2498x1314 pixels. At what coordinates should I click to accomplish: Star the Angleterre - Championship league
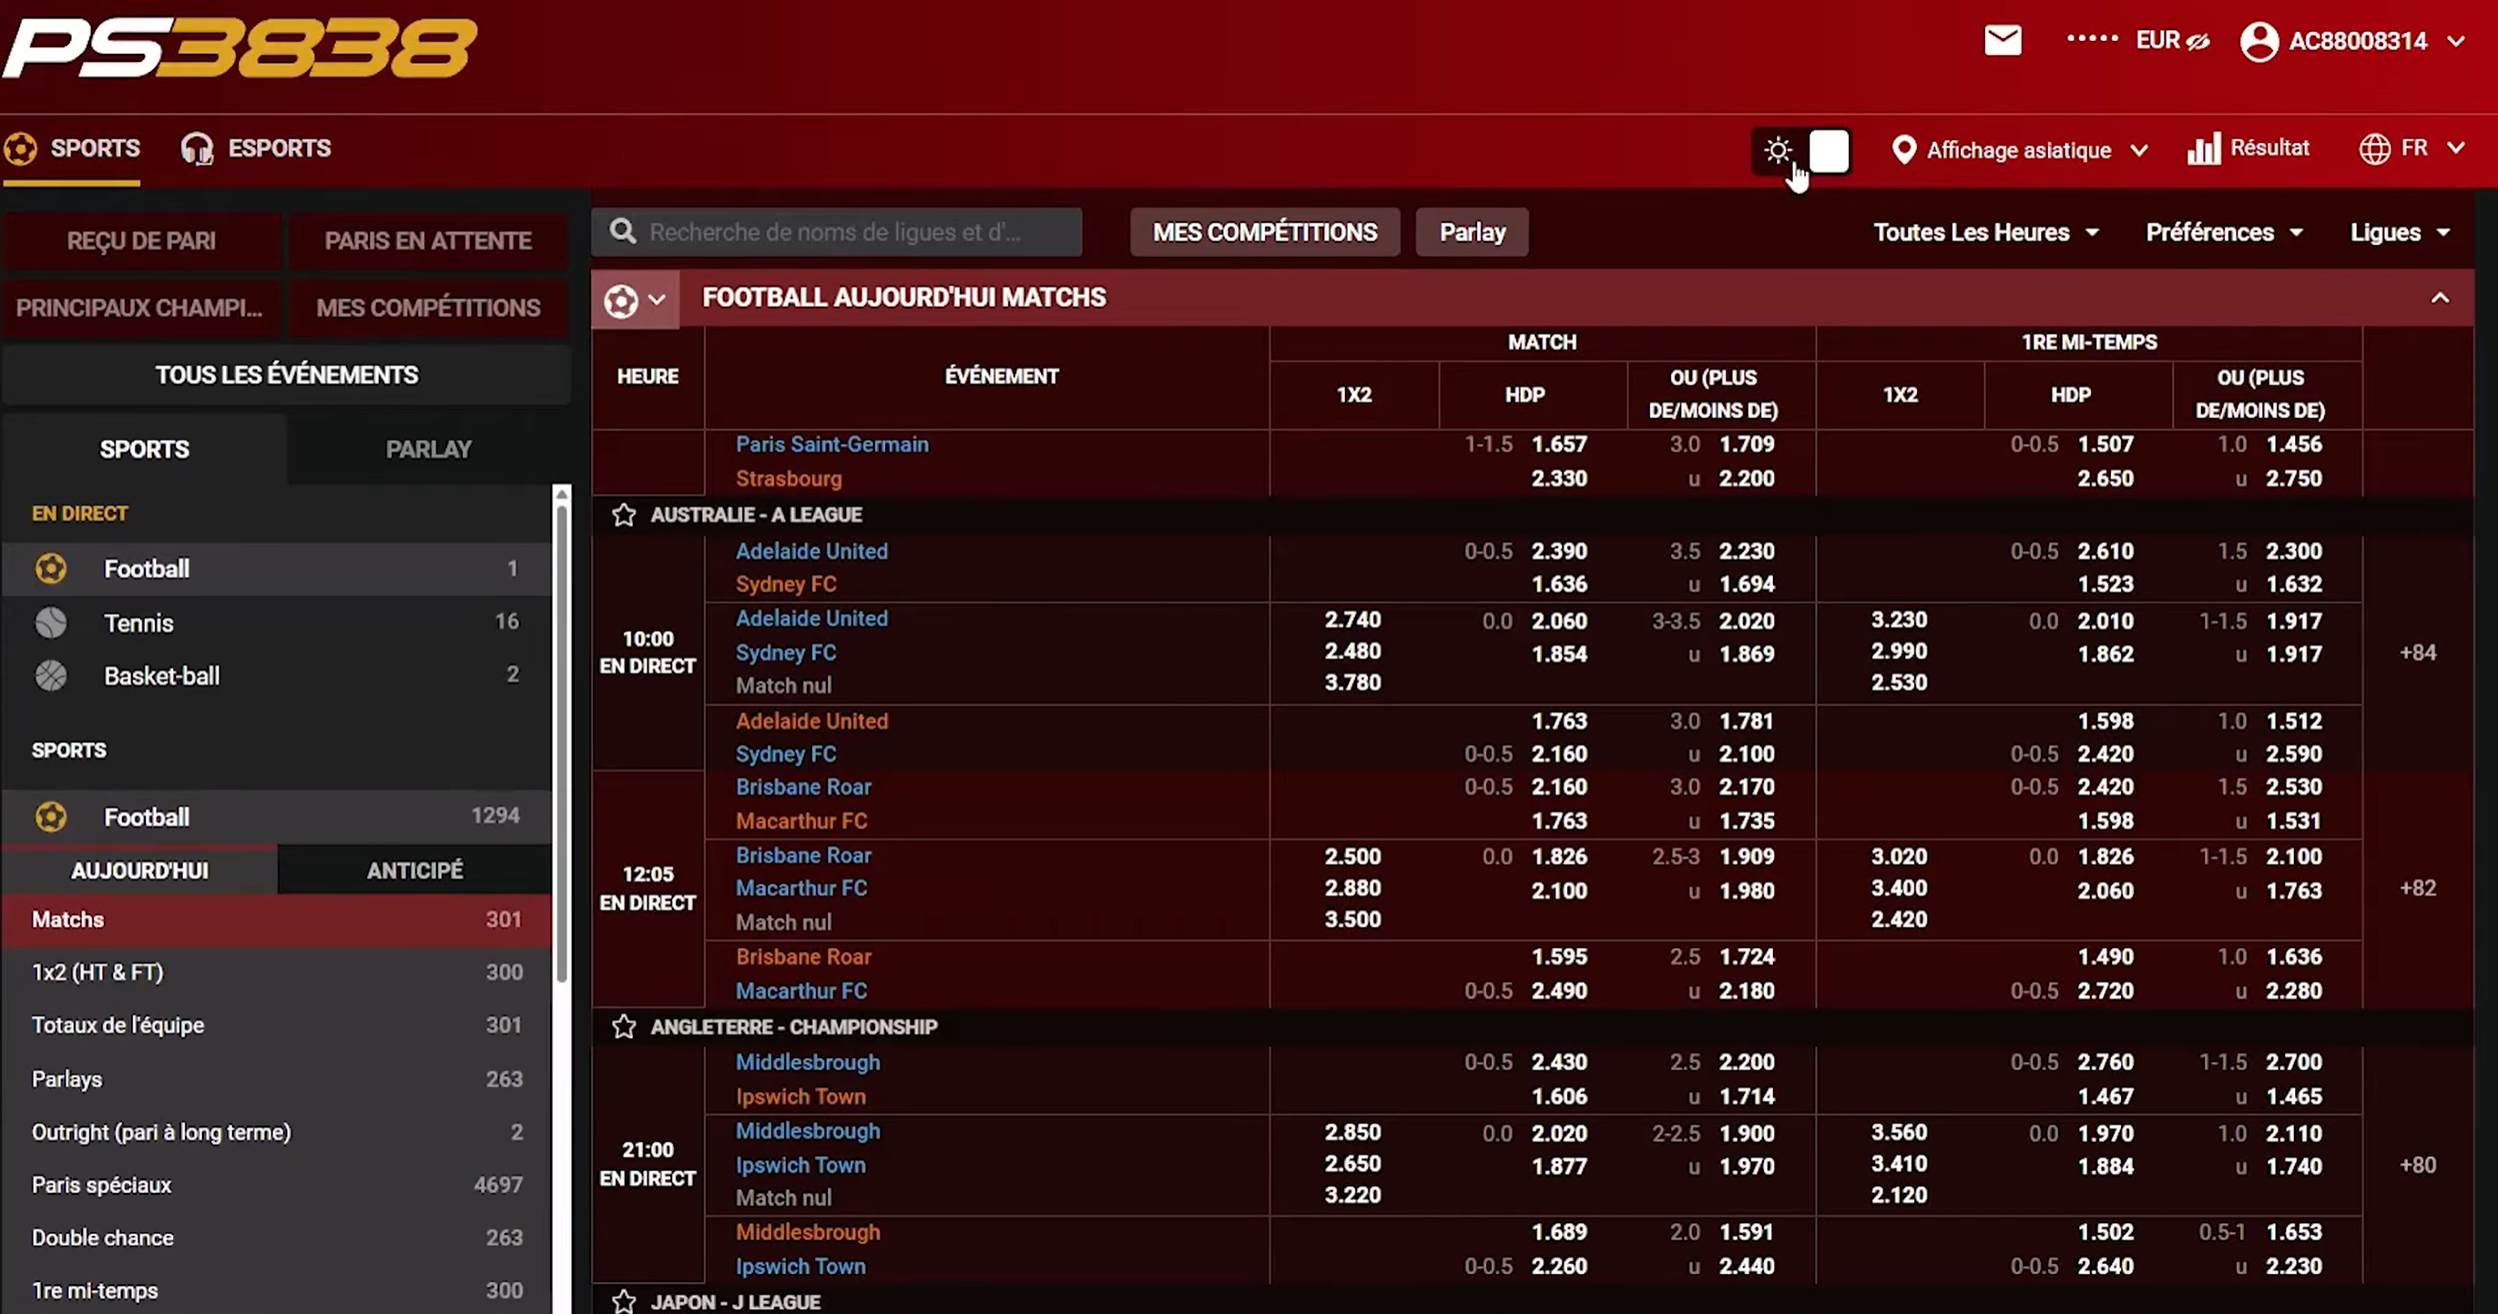click(x=624, y=1026)
